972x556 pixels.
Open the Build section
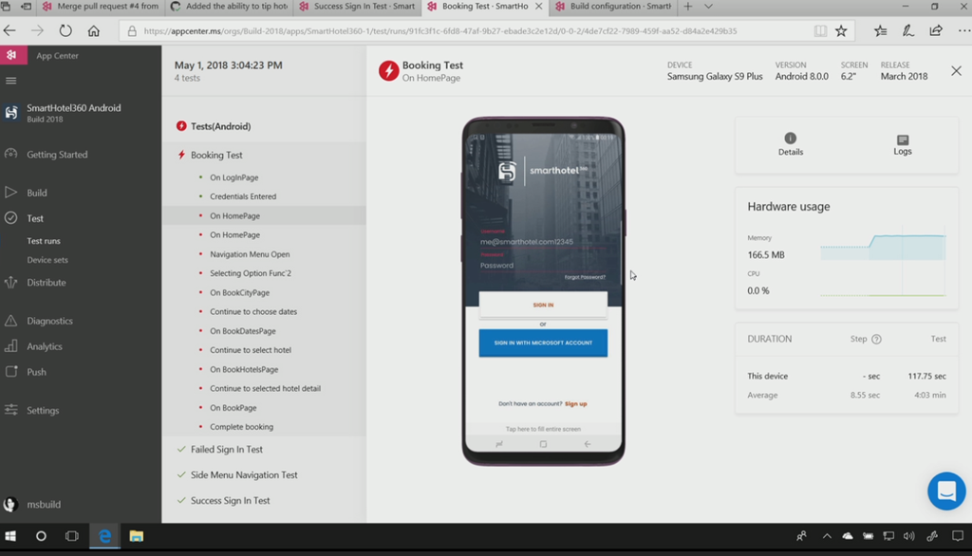click(x=37, y=193)
